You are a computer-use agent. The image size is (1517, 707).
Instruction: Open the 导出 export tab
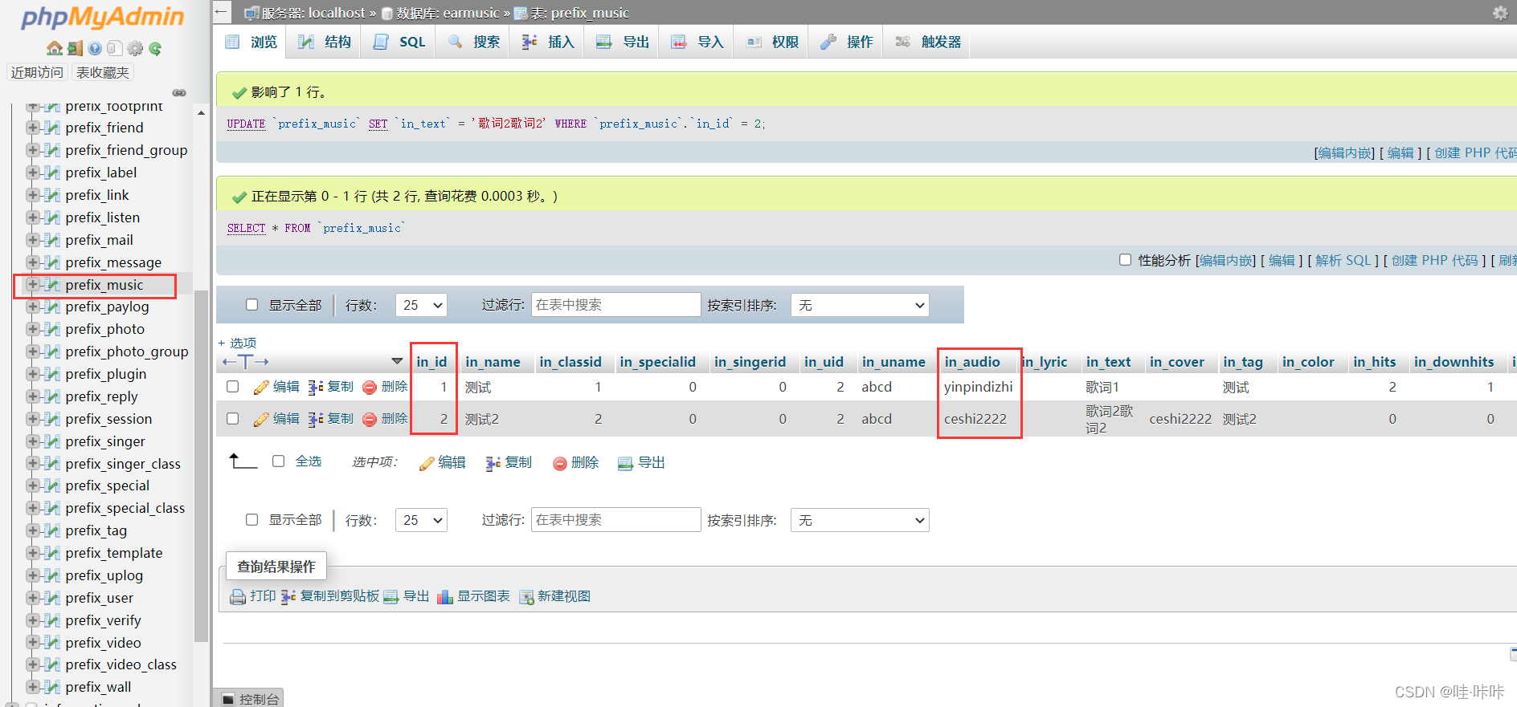(623, 42)
